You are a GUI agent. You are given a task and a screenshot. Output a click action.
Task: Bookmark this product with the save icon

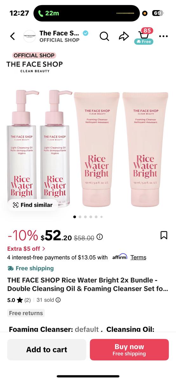(x=164, y=235)
